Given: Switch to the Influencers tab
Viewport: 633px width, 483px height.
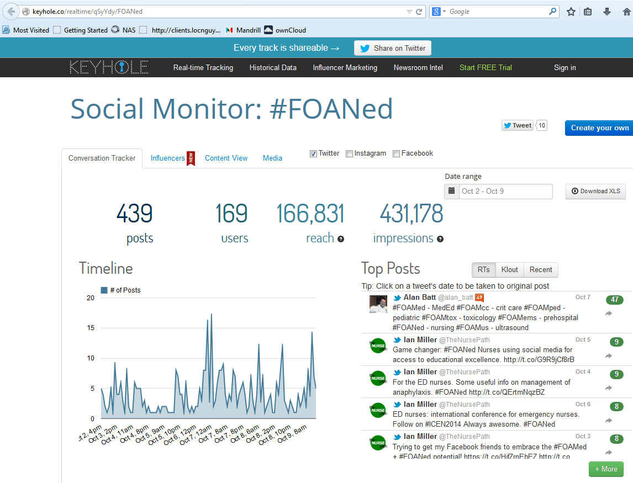Looking at the screenshot, I should [168, 158].
